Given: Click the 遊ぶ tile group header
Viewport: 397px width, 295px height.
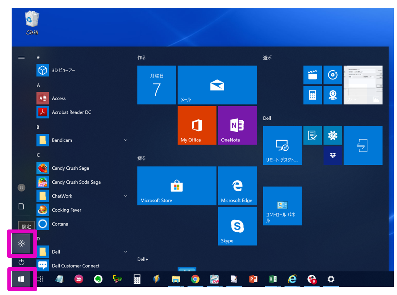Looking at the screenshot, I should pos(268,57).
